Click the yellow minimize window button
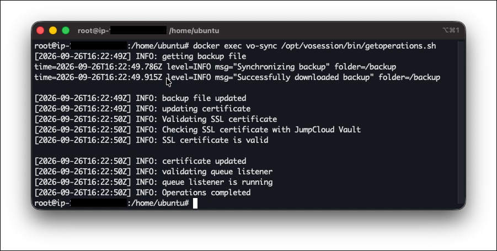 pyautogui.click(x=53, y=30)
